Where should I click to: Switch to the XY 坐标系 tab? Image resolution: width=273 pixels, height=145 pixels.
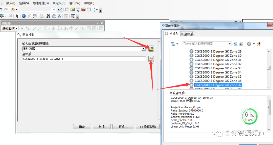coord(171,34)
